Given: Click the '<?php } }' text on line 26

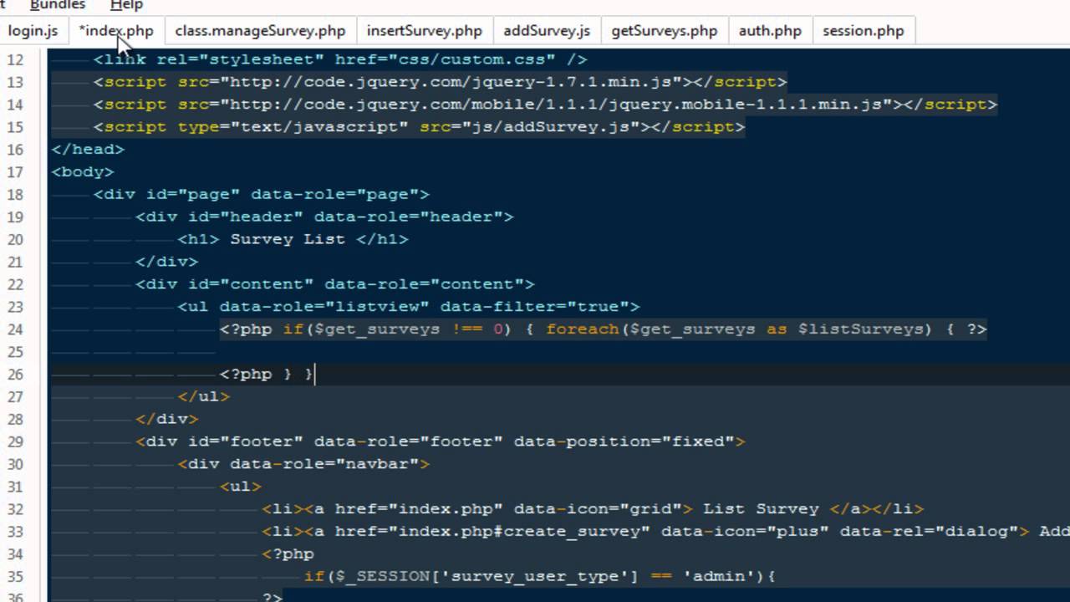Looking at the screenshot, I should tap(267, 375).
